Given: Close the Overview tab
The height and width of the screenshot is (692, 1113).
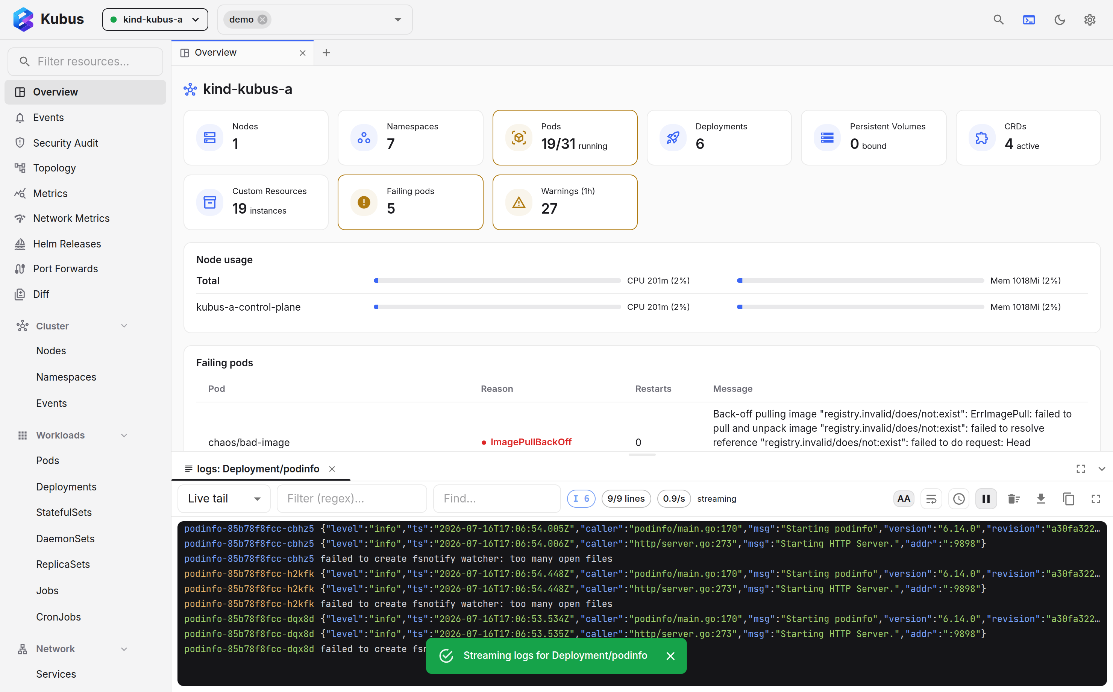Looking at the screenshot, I should point(302,53).
